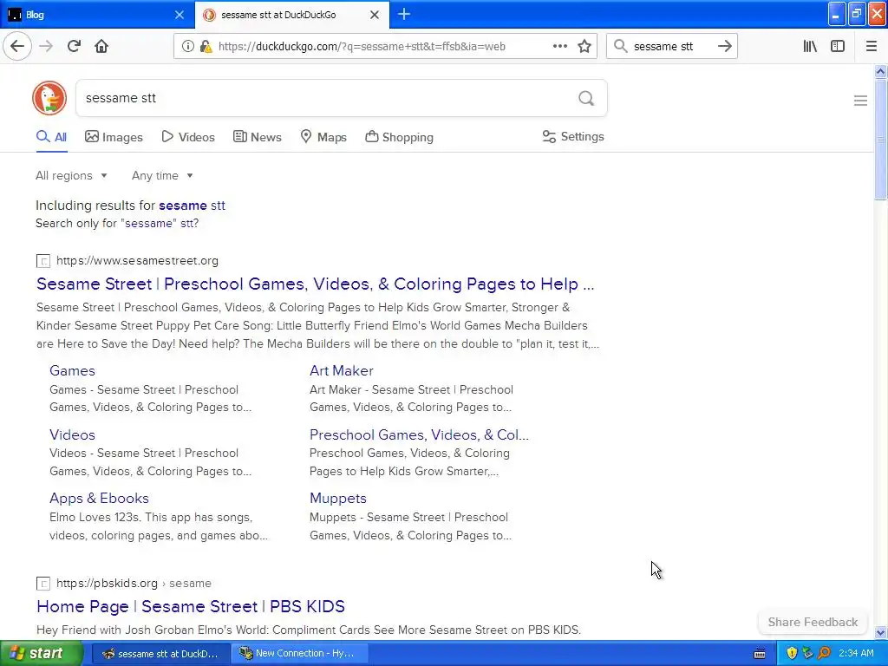888x666 pixels.
Task: Toggle the sidebar view icon
Action: click(838, 47)
